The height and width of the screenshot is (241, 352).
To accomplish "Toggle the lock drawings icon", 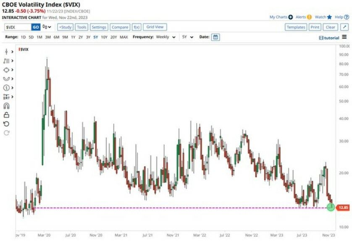I will click(6, 115).
